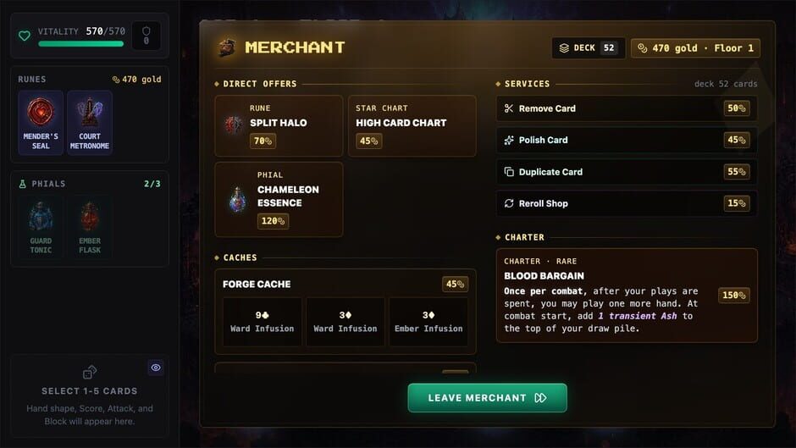Click the Reroll Shop refresh icon
796x448 pixels.
point(509,203)
